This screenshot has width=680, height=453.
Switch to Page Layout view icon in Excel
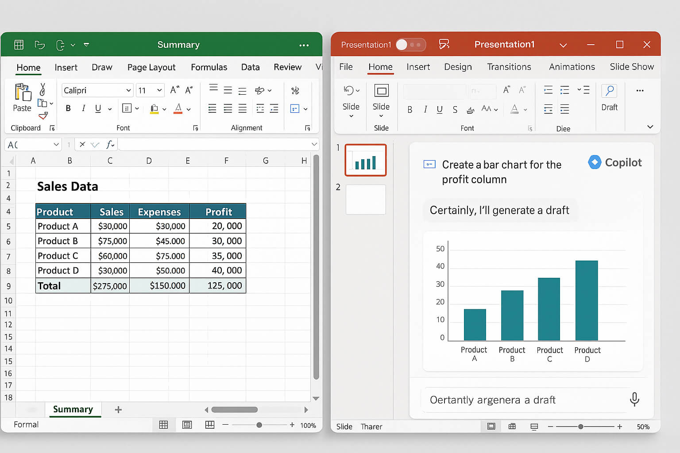[x=187, y=425]
